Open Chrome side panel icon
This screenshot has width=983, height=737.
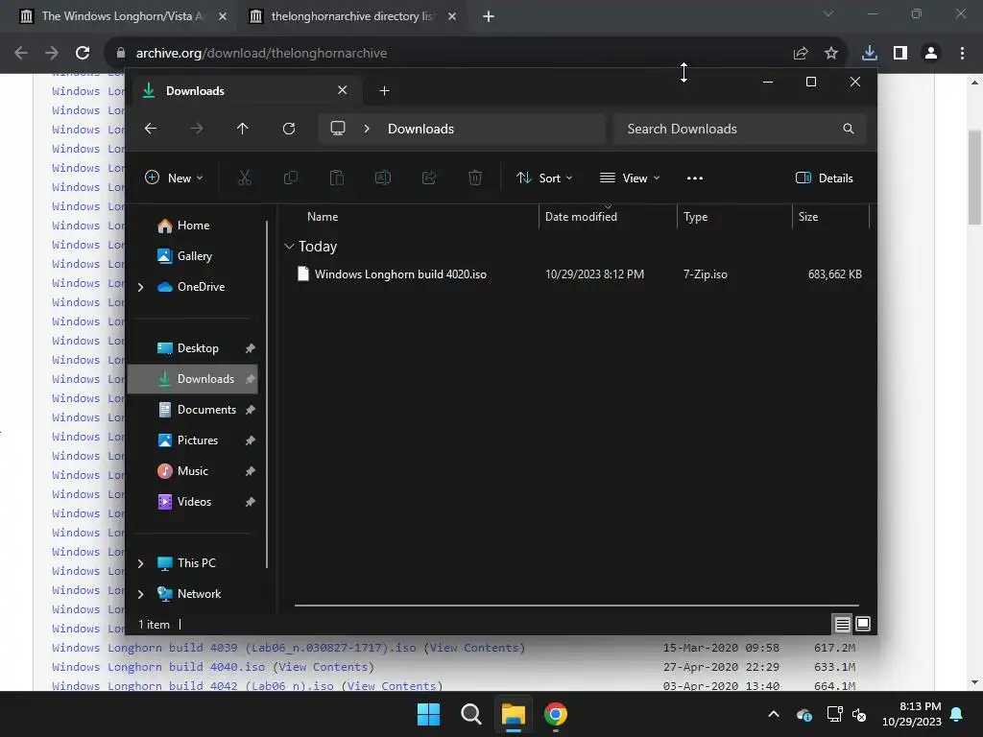pos(900,54)
